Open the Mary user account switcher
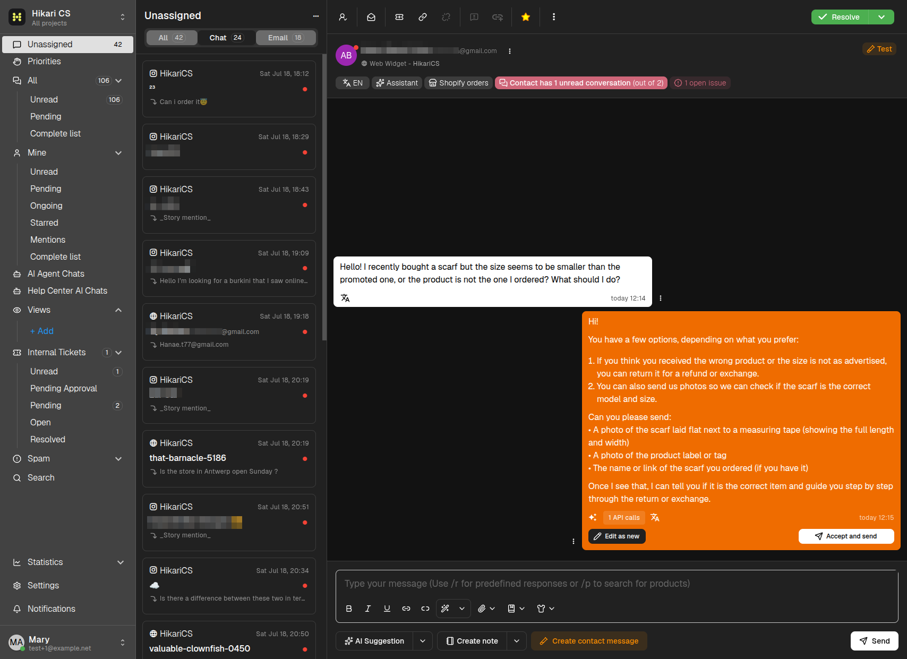The image size is (907, 659). tap(67, 643)
